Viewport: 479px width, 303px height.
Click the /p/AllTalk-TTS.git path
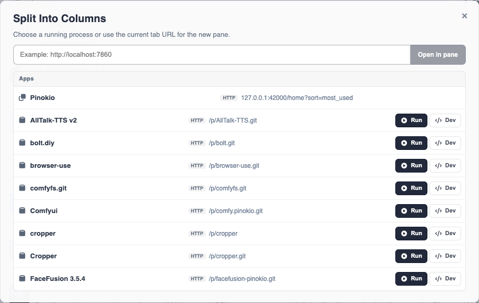233,120
